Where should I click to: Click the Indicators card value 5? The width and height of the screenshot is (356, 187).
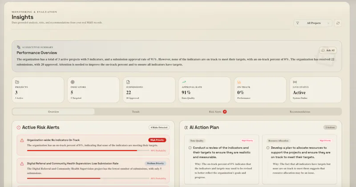[72, 92]
